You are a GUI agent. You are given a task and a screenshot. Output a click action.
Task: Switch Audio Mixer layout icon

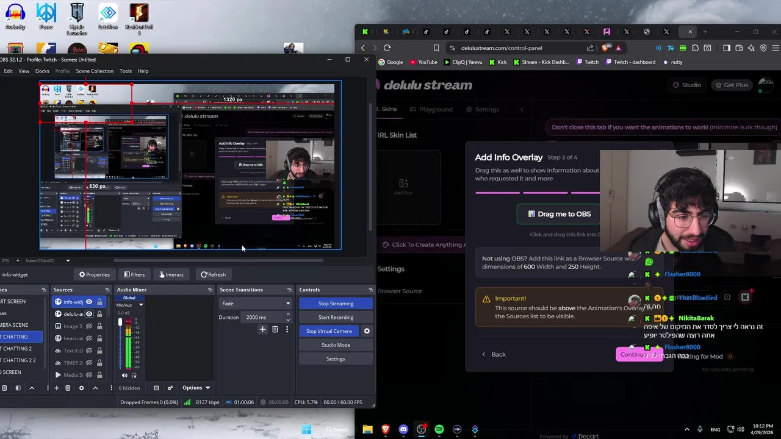(x=156, y=388)
